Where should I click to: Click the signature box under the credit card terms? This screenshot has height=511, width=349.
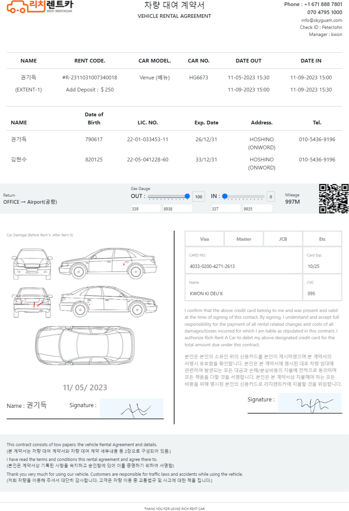point(310,403)
